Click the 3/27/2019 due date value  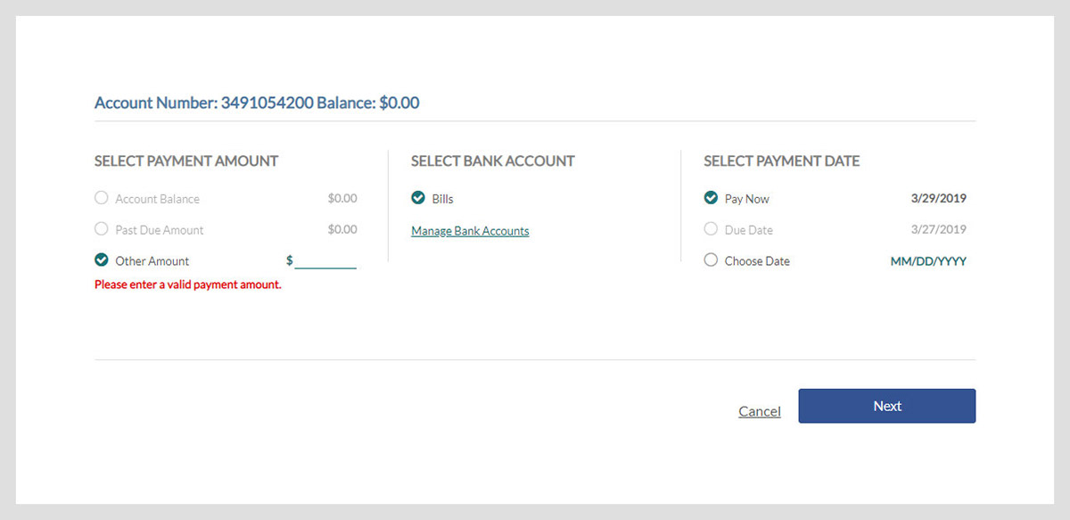[939, 229]
